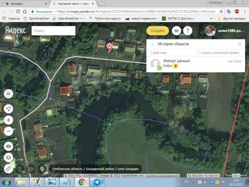
Task: Select the ruler measurement tool
Action: (x=9, y=169)
